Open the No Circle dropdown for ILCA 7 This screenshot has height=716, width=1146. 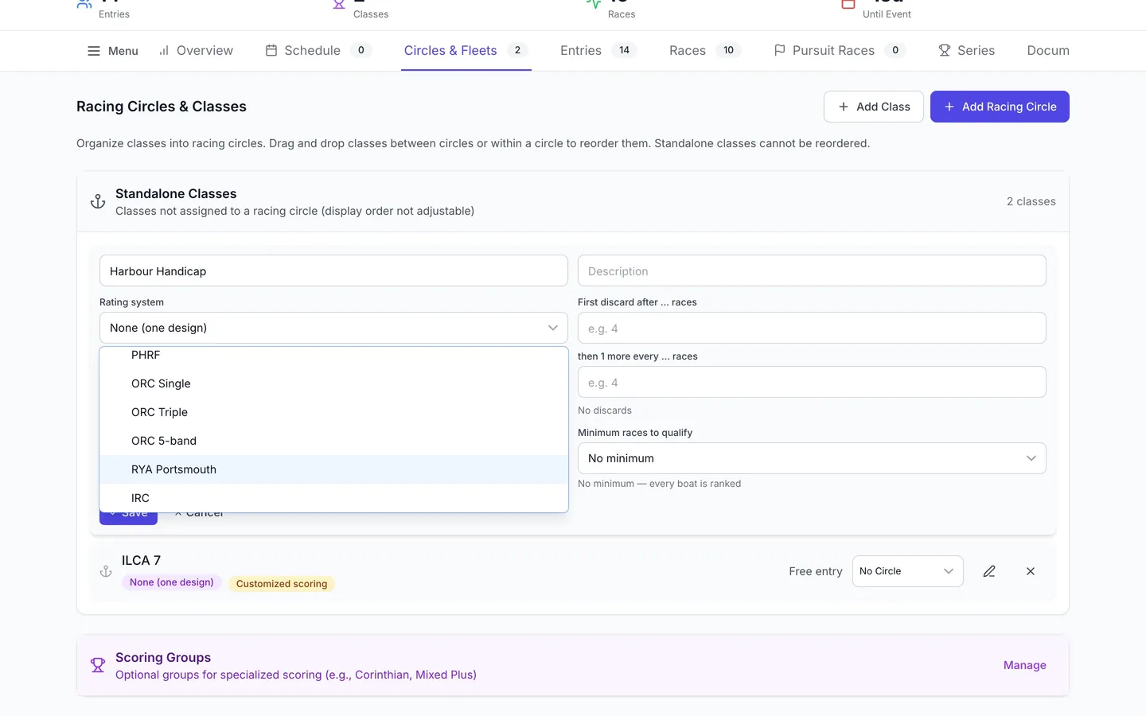pos(908,571)
